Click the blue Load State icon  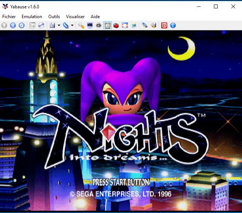pyautogui.click(x=66, y=25)
